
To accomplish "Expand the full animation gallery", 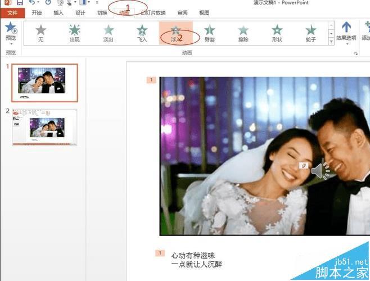I will pos(331,42).
